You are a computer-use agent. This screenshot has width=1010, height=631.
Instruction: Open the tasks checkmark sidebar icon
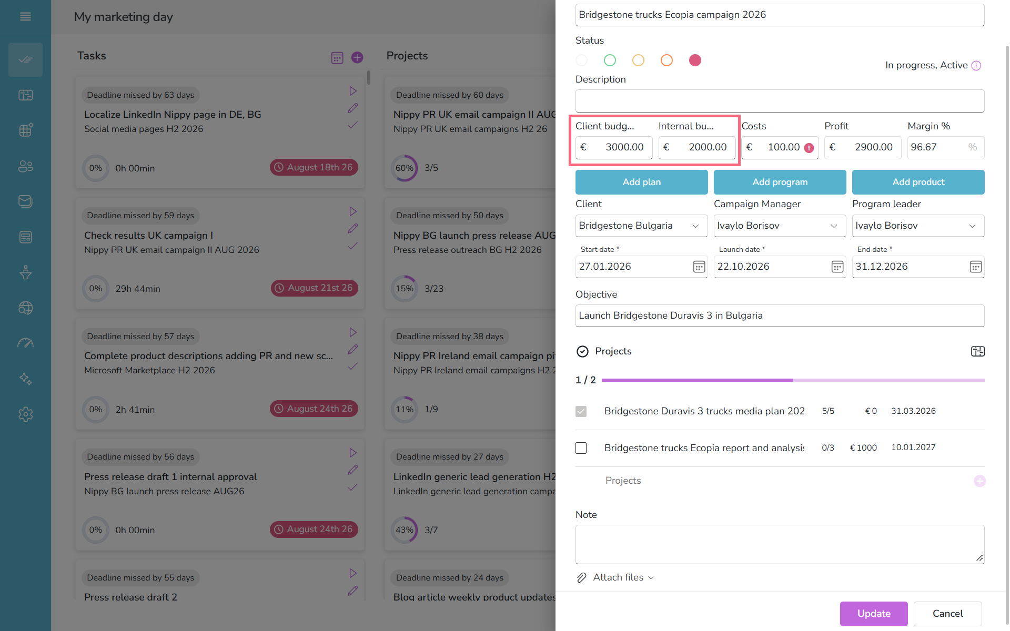click(x=25, y=59)
